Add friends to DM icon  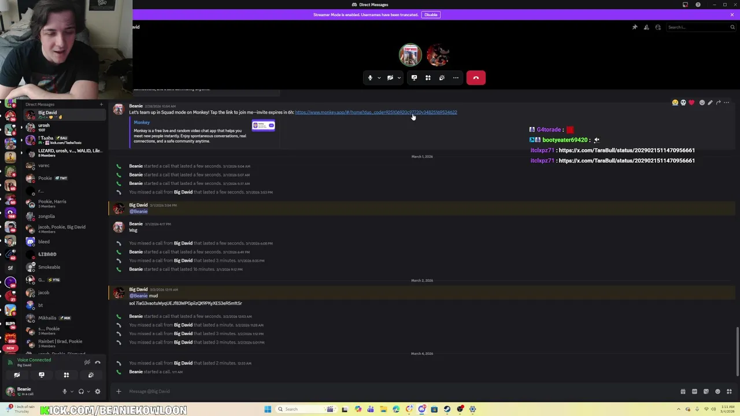point(646,27)
